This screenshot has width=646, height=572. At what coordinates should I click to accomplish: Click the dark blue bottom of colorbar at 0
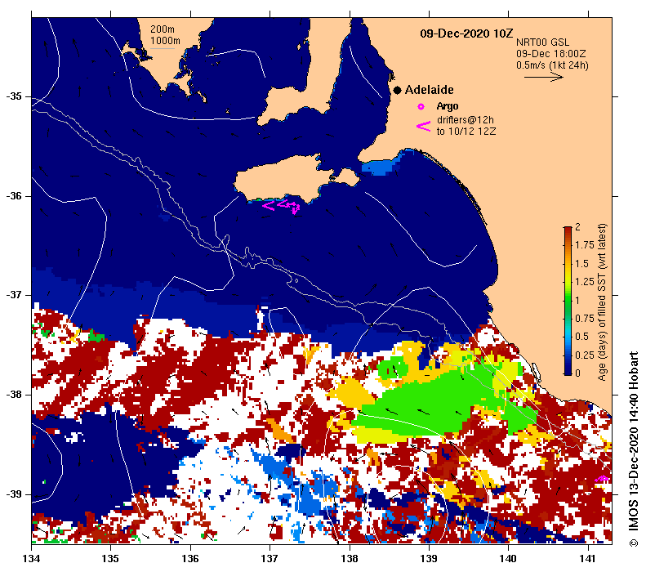[568, 370]
